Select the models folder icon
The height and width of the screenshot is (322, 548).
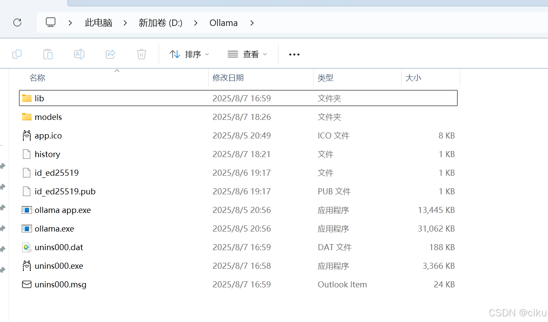click(x=27, y=117)
